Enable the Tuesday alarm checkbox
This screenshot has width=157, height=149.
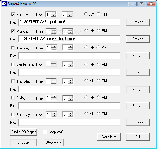pos(13,48)
